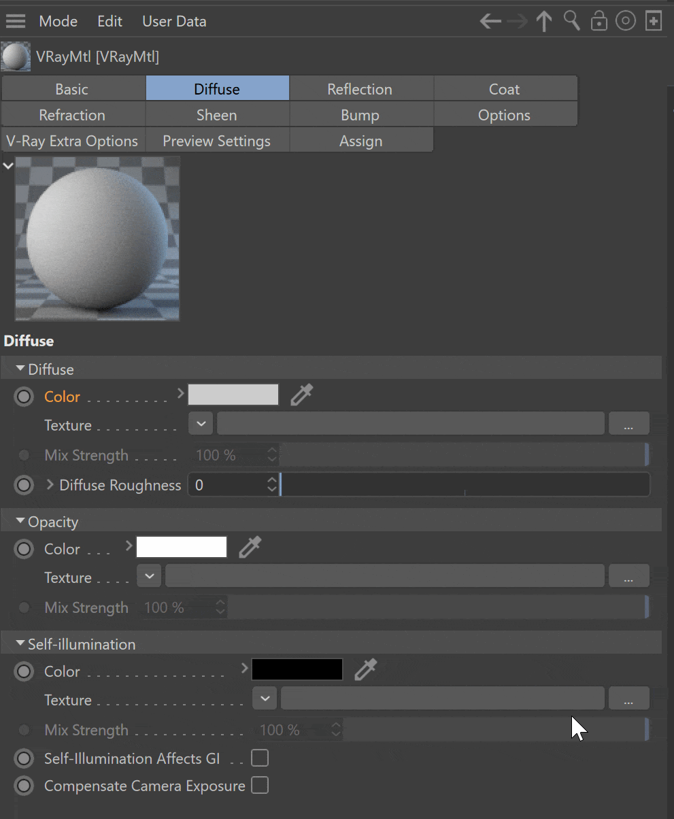This screenshot has height=819, width=674.
Task: Enable Self-Illumination Affects GI checkbox
Action: (260, 758)
